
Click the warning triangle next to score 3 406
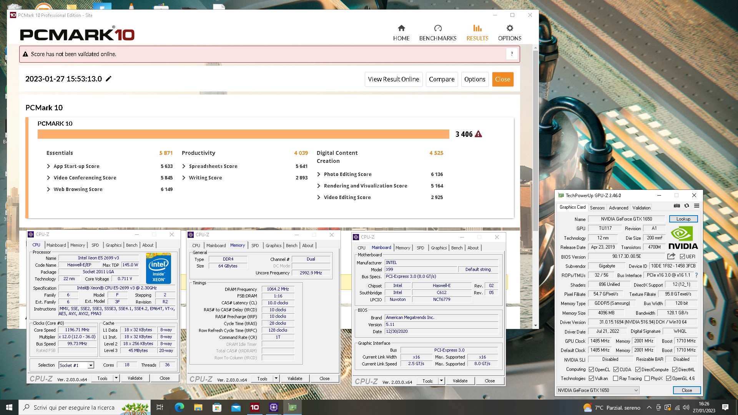coord(478,134)
